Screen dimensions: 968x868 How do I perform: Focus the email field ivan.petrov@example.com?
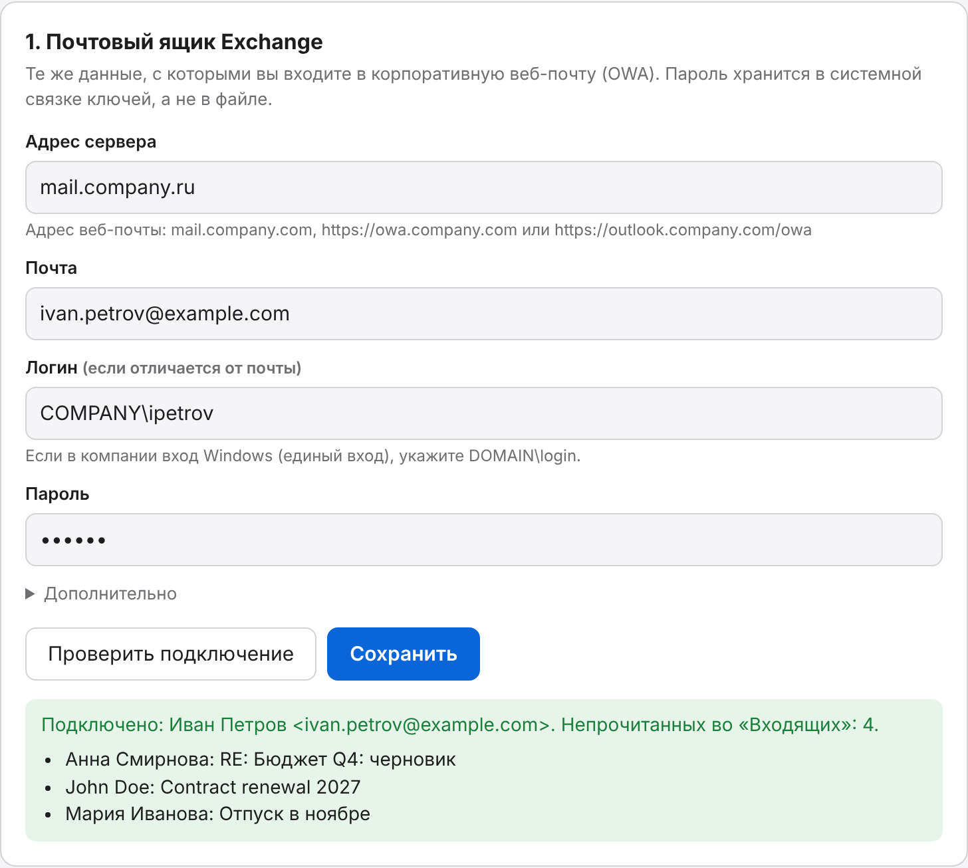tap(483, 314)
